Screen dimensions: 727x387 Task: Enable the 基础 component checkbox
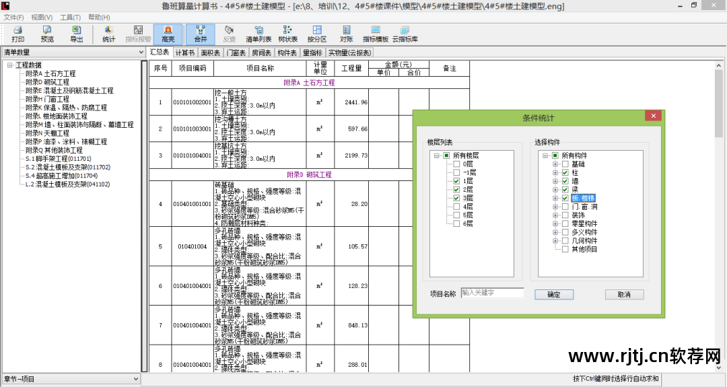(565, 164)
